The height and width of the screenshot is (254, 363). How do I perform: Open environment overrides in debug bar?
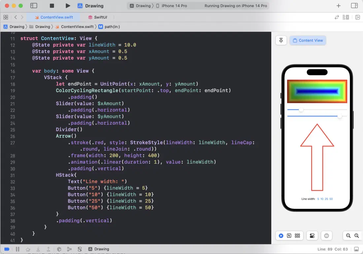(x=80, y=249)
